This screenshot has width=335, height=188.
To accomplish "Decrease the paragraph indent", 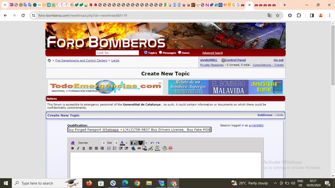I will [121, 149].
